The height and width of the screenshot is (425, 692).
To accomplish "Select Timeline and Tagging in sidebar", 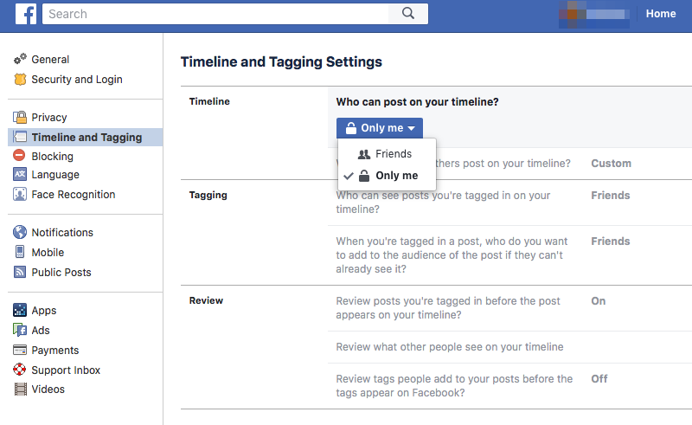I will [86, 138].
